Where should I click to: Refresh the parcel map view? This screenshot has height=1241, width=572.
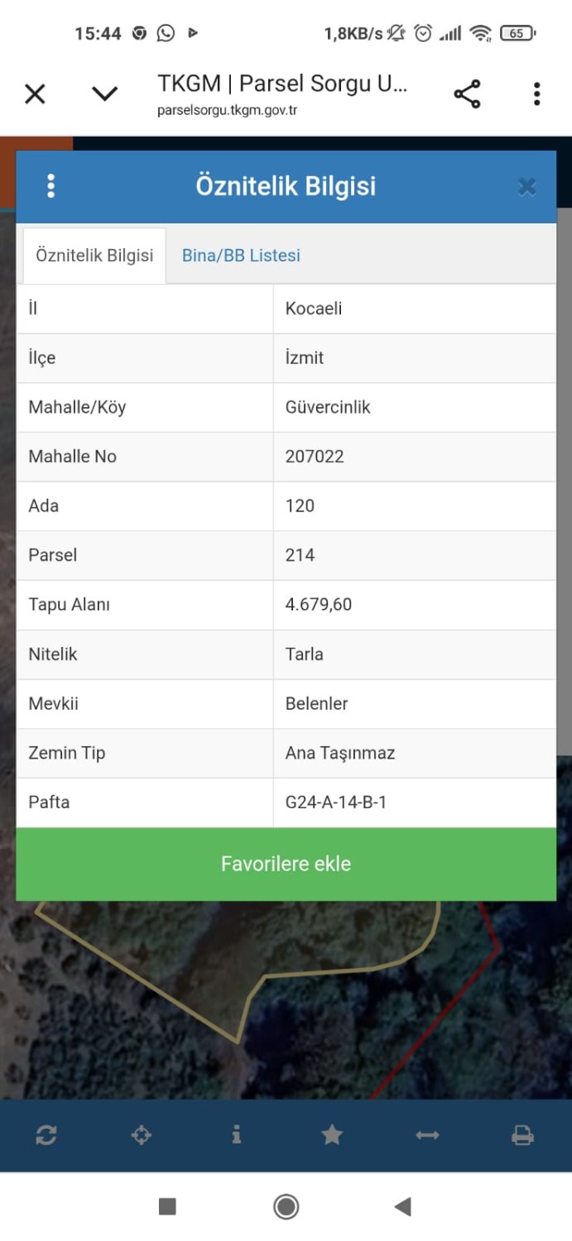[x=46, y=1135]
